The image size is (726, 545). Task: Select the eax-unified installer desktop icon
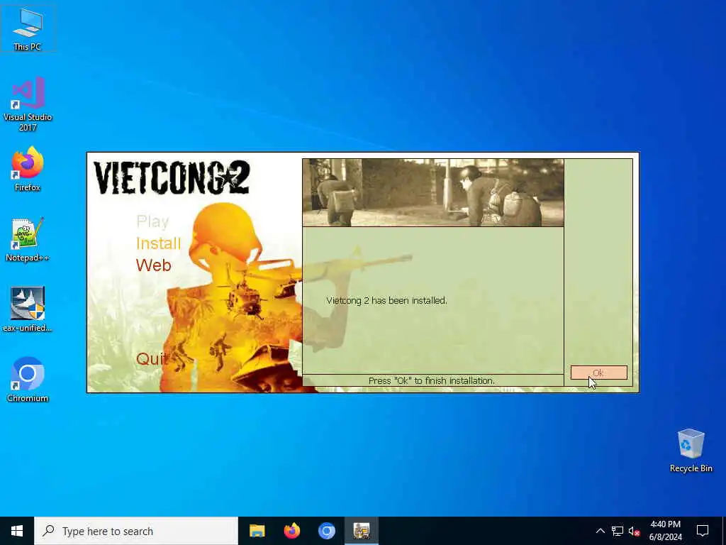point(28,309)
